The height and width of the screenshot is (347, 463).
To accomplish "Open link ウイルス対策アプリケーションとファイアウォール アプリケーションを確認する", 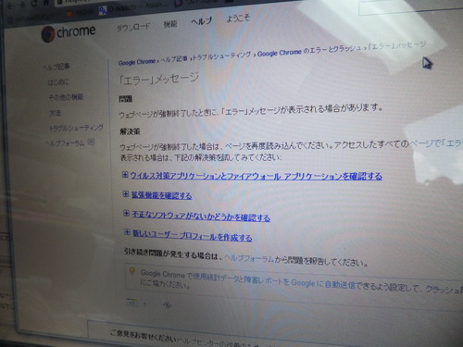I will click(257, 176).
